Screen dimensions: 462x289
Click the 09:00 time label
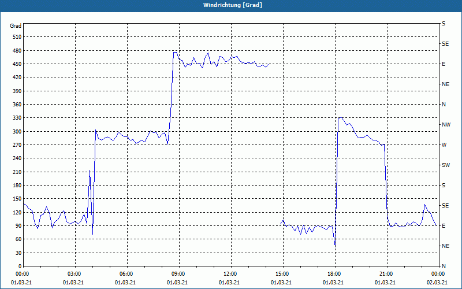tap(178, 273)
